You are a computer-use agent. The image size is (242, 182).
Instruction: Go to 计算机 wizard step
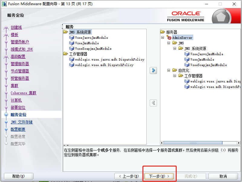click(x=16, y=100)
